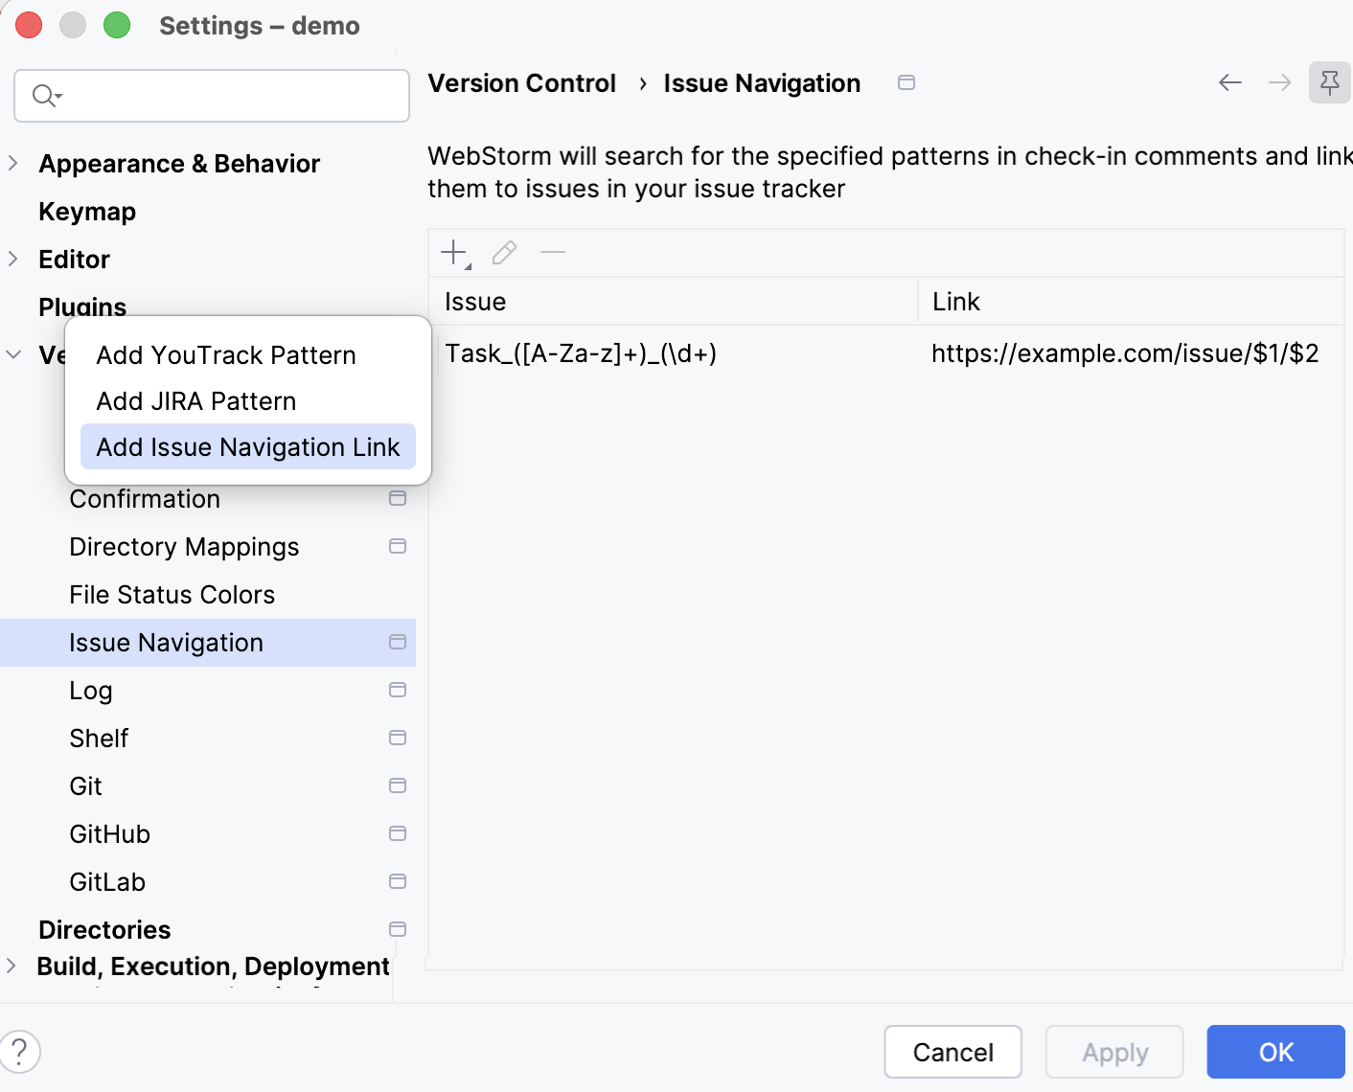Screen dimensions: 1353x1092
Task: Confirm settings with OK button
Action: click(x=1276, y=1052)
